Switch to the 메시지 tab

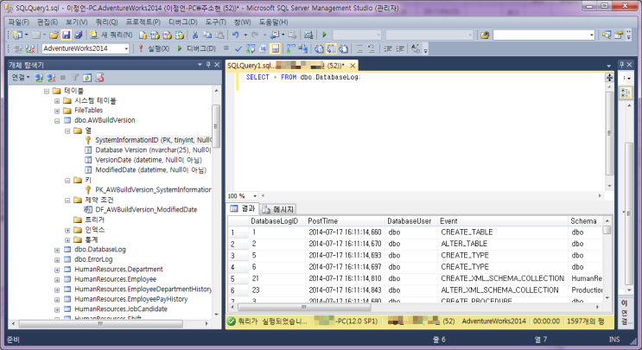278,209
